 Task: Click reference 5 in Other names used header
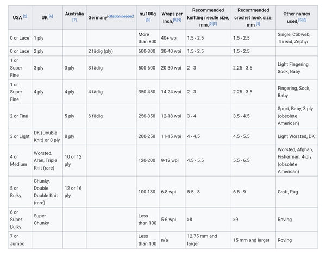pos(301,20)
